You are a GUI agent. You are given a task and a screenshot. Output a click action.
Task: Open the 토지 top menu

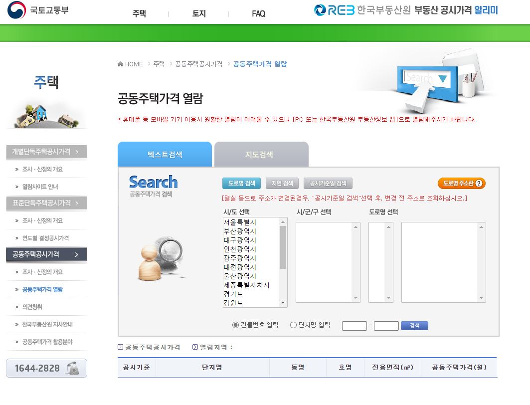click(199, 13)
